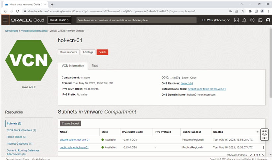
Task: Open a new browser tab
Action: [52, 5]
